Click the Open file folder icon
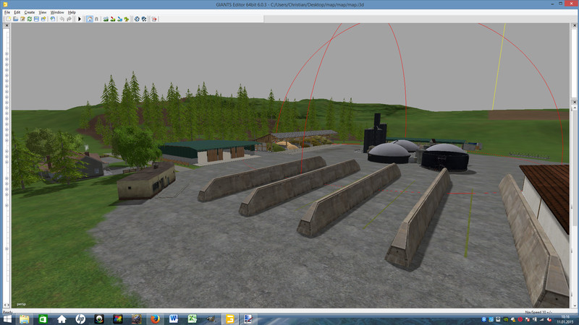 coord(15,19)
